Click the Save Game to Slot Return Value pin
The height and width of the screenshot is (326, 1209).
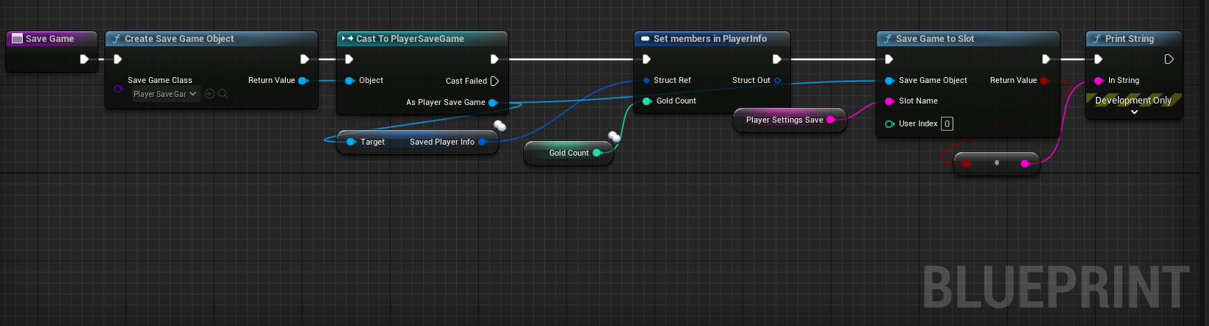(x=1044, y=80)
